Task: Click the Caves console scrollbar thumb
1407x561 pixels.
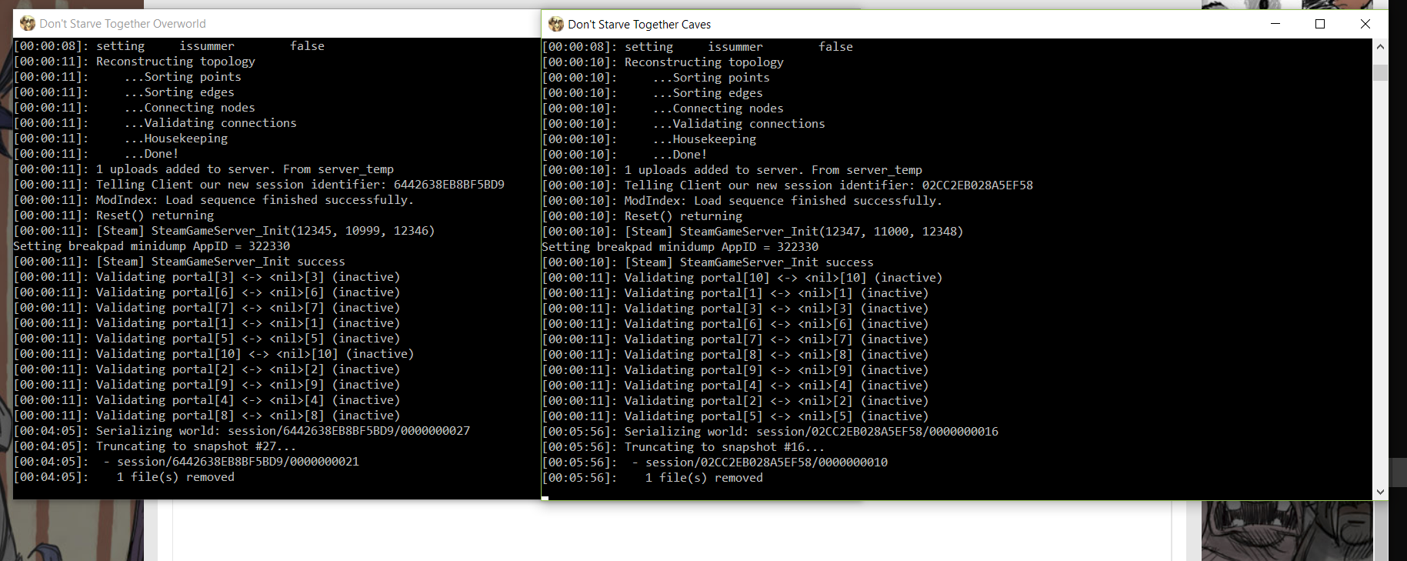Action: pyautogui.click(x=1380, y=72)
